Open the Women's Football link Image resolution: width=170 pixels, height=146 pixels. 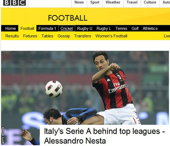(111, 36)
